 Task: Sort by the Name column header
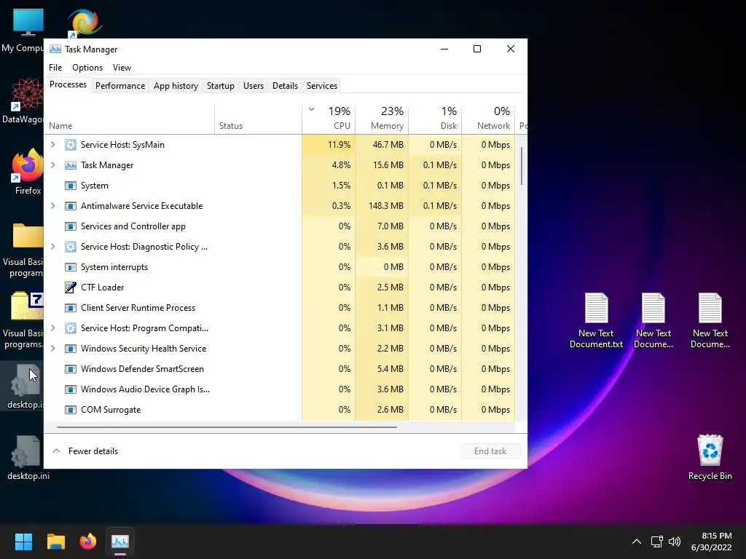[130, 119]
